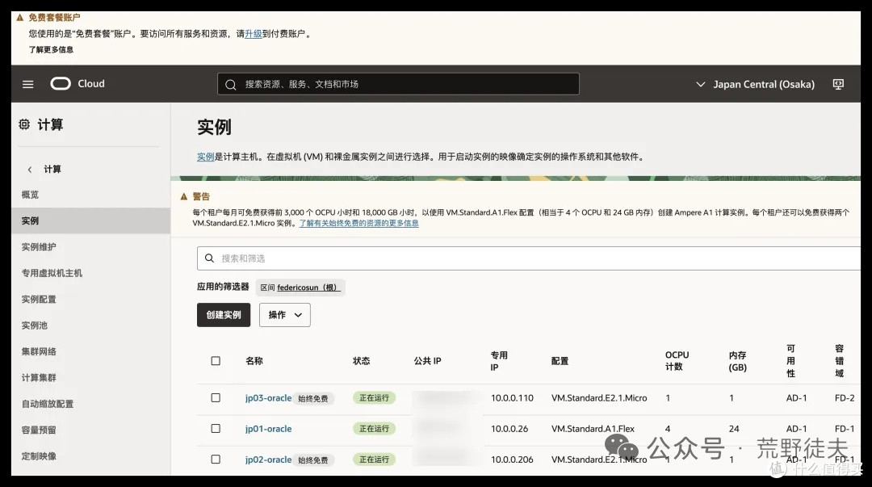Click VM.Standard.A1.Flex shape cell
This screenshot has height=487, width=872.
[x=593, y=429]
